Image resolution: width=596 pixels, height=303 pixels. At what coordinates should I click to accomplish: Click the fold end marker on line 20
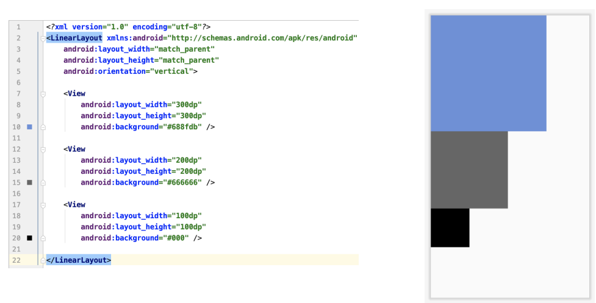[x=43, y=238]
